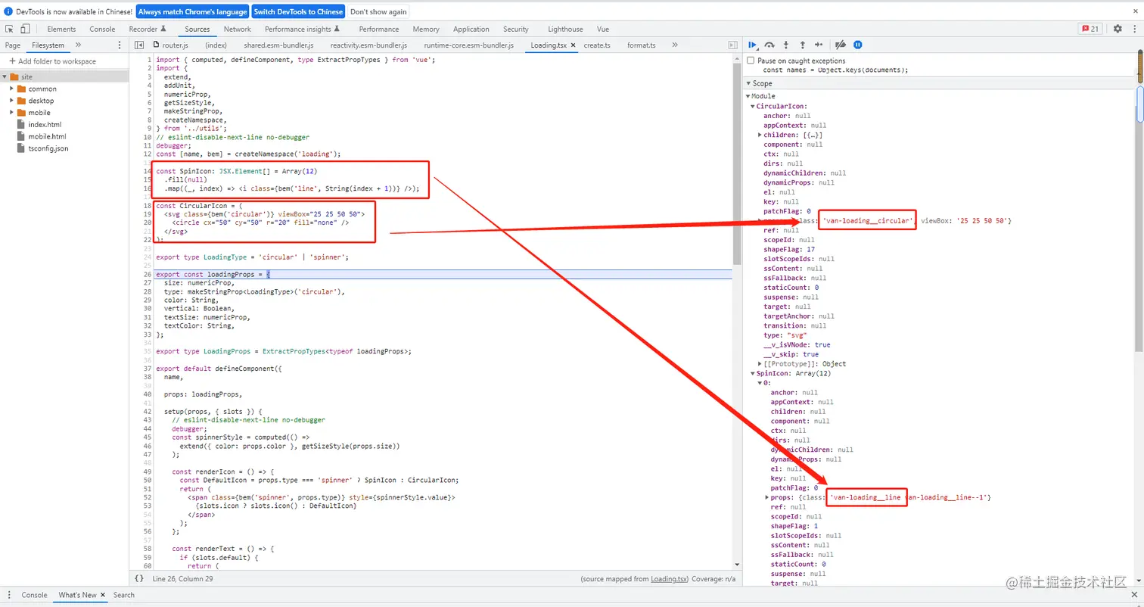Expand the common folder
The height and width of the screenshot is (607, 1144).
coord(12,89)
